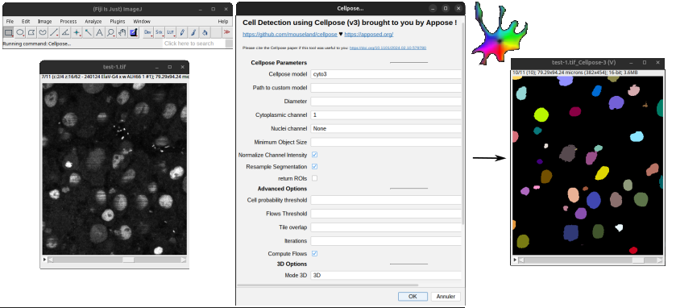
Task: Click play arrow in test-1.tif window
Action: [44, 260]
